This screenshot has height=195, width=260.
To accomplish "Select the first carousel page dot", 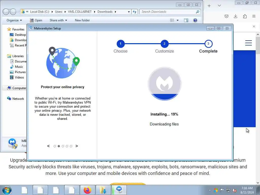I will tap(55, 146).
